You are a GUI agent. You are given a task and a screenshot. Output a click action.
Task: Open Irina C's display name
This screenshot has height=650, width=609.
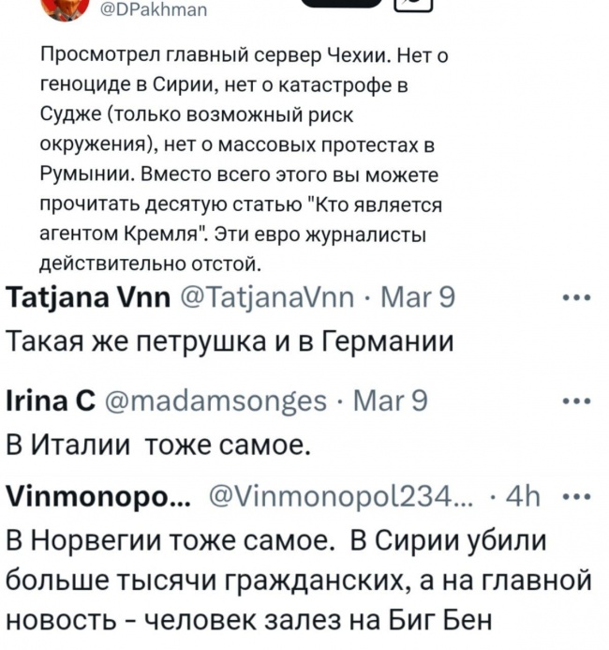click(x=51, y=401)
